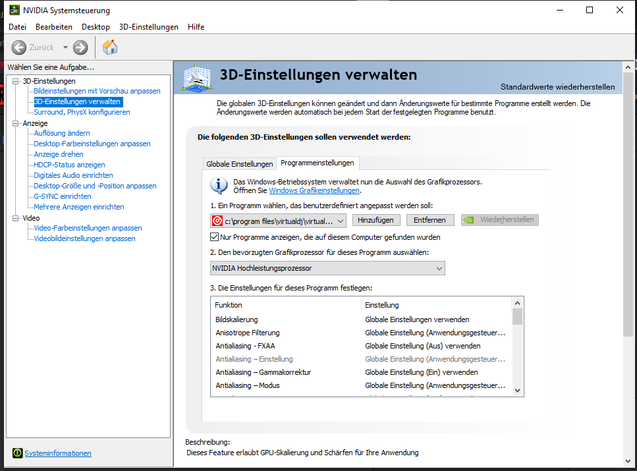The image size is (637, 471).
Task: Click the Zurück back arrow icon
Action: [19, 47]
